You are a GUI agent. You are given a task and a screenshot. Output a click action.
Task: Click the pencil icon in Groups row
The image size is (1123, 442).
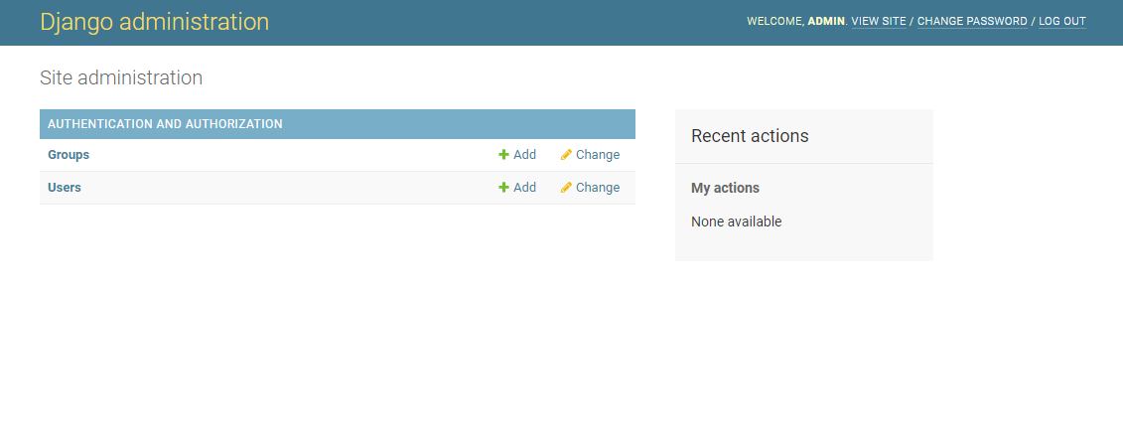566,155
